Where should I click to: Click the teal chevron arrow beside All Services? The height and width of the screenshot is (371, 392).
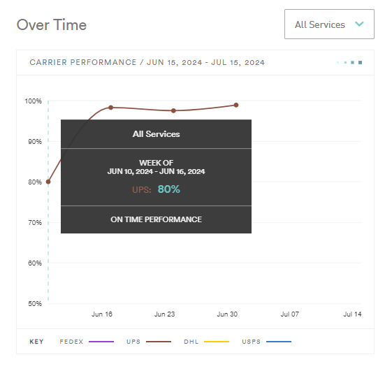359,24
